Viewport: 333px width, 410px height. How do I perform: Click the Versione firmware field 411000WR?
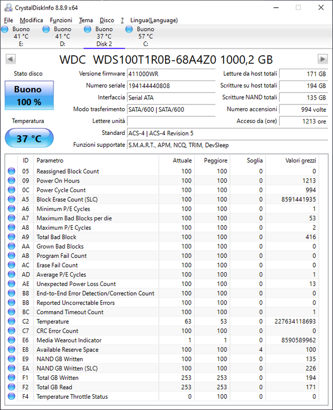click(171, 74)
